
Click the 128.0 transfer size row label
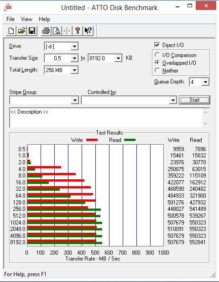[19, 202]
